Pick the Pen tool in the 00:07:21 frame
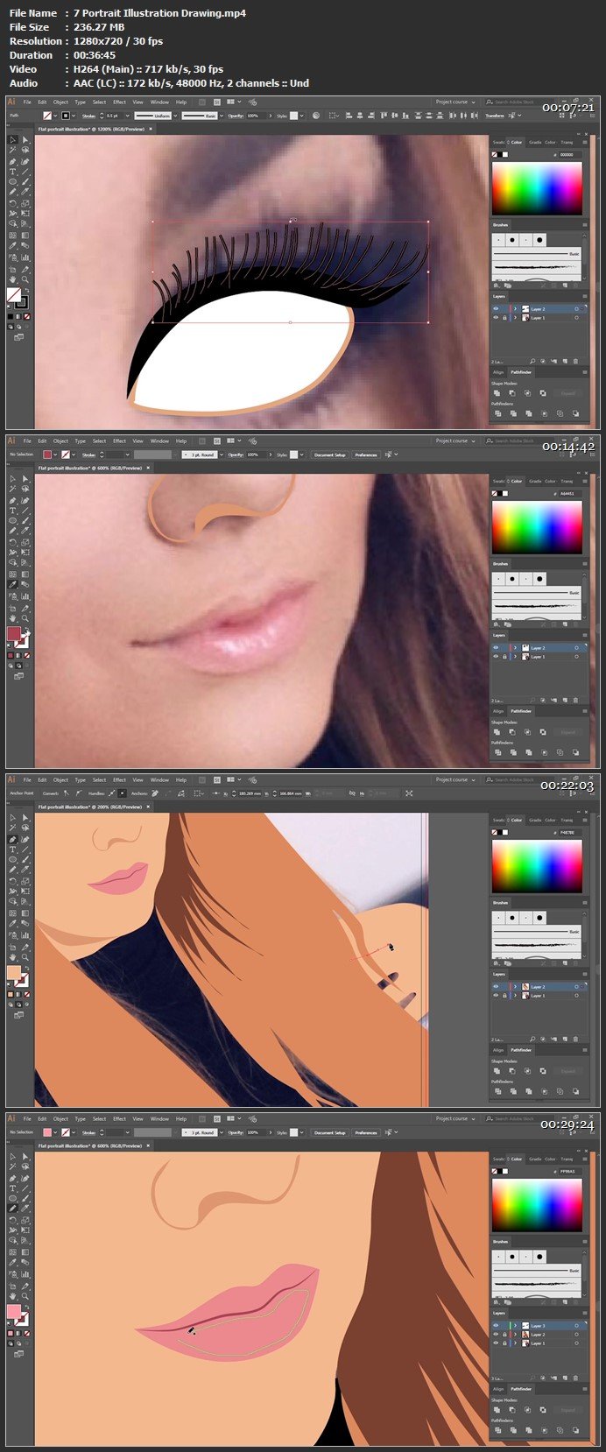606x1452 pixels. click(x=13, y=162)
